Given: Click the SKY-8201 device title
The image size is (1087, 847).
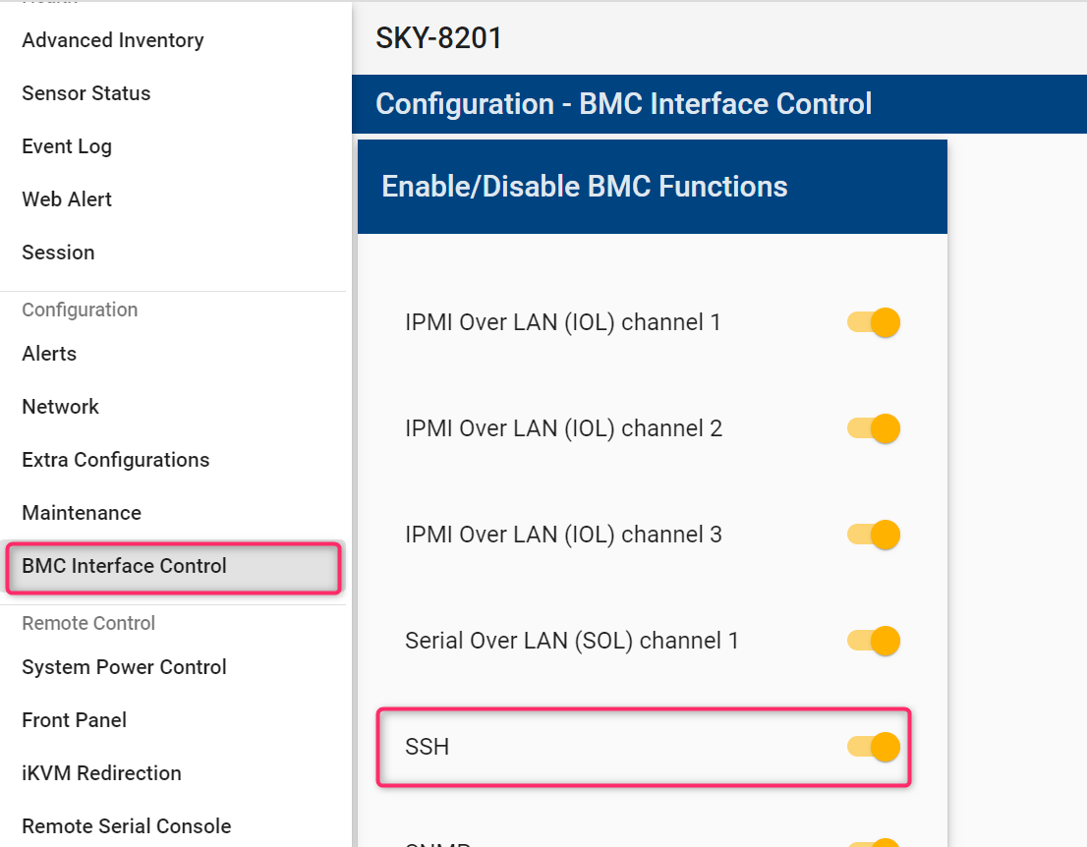Looking at the screenshot, I should coord(439,38).
